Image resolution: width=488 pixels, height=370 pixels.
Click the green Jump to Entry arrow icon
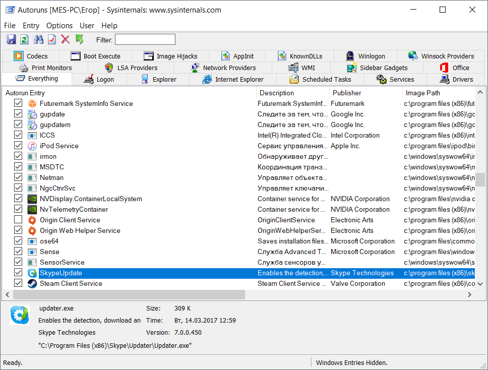pos(80,39)
